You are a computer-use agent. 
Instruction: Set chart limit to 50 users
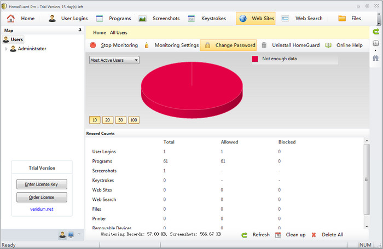(120, 120)
